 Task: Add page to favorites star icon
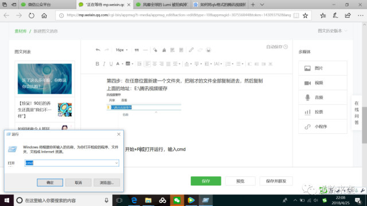[305, 15]
